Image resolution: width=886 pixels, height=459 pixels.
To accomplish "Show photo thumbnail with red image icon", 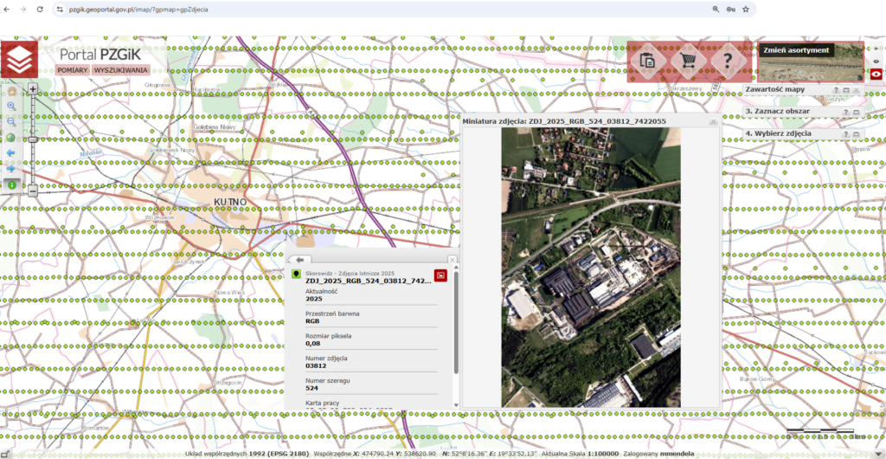I will point(440,275).
